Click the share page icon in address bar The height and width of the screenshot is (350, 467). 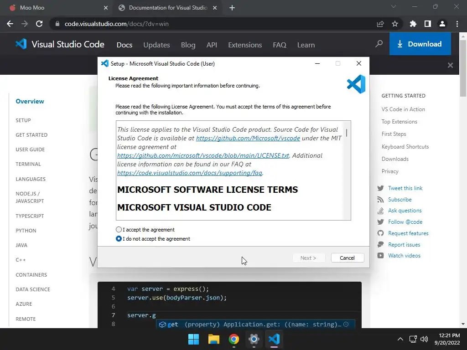point(380,24)
